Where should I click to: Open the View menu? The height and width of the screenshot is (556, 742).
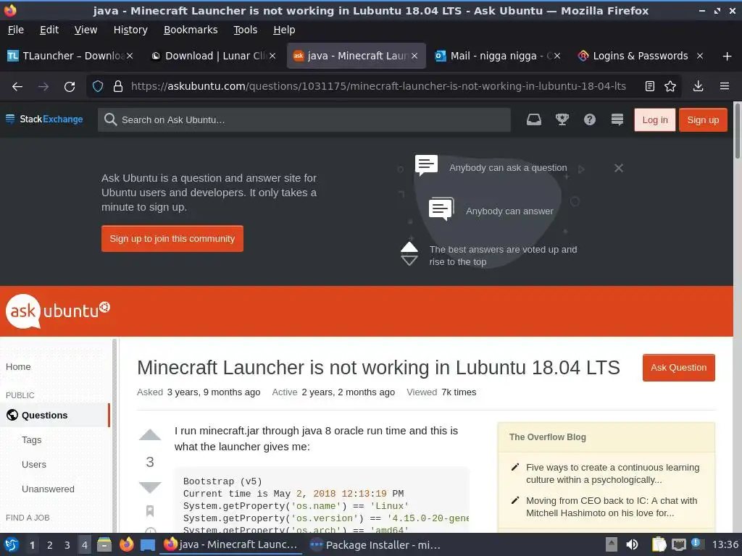pos(86,30)
